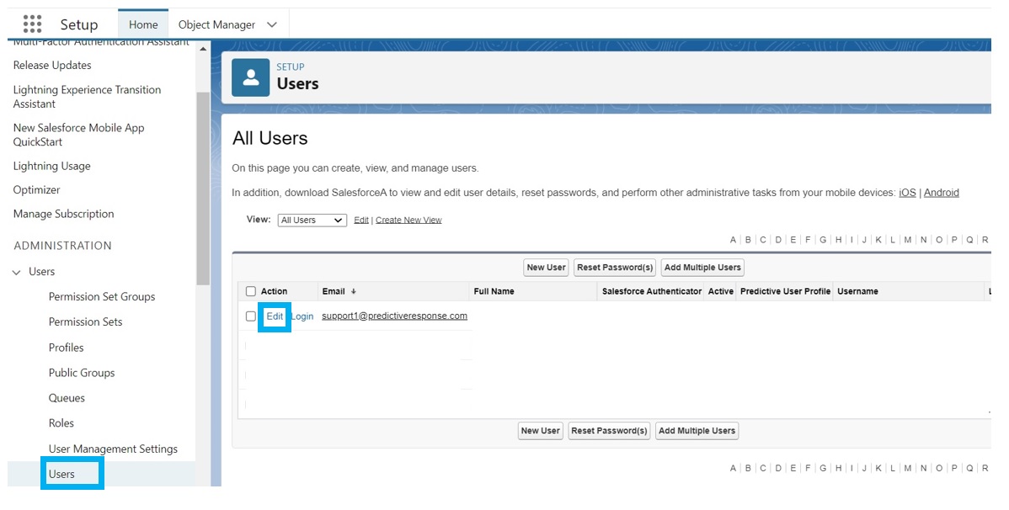Open the iOS download link

[x=907, y=193]
